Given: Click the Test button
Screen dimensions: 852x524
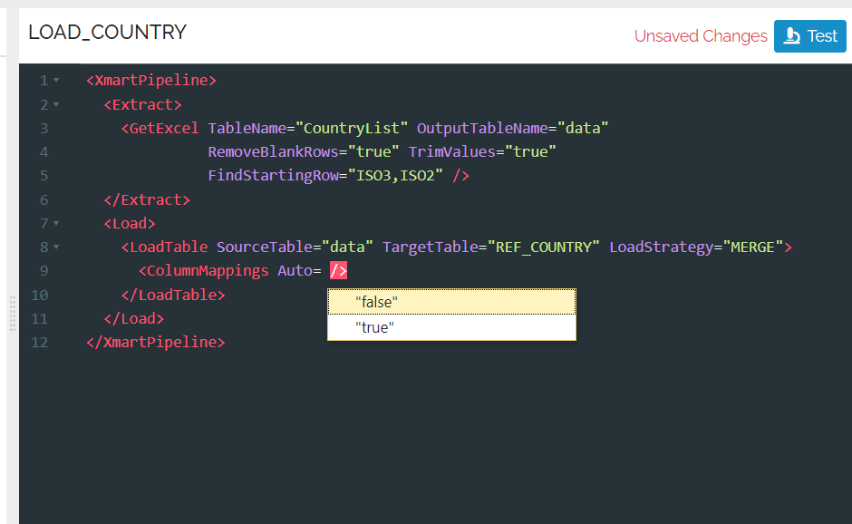Looking at the screenshot, I should tap(809, 36).
